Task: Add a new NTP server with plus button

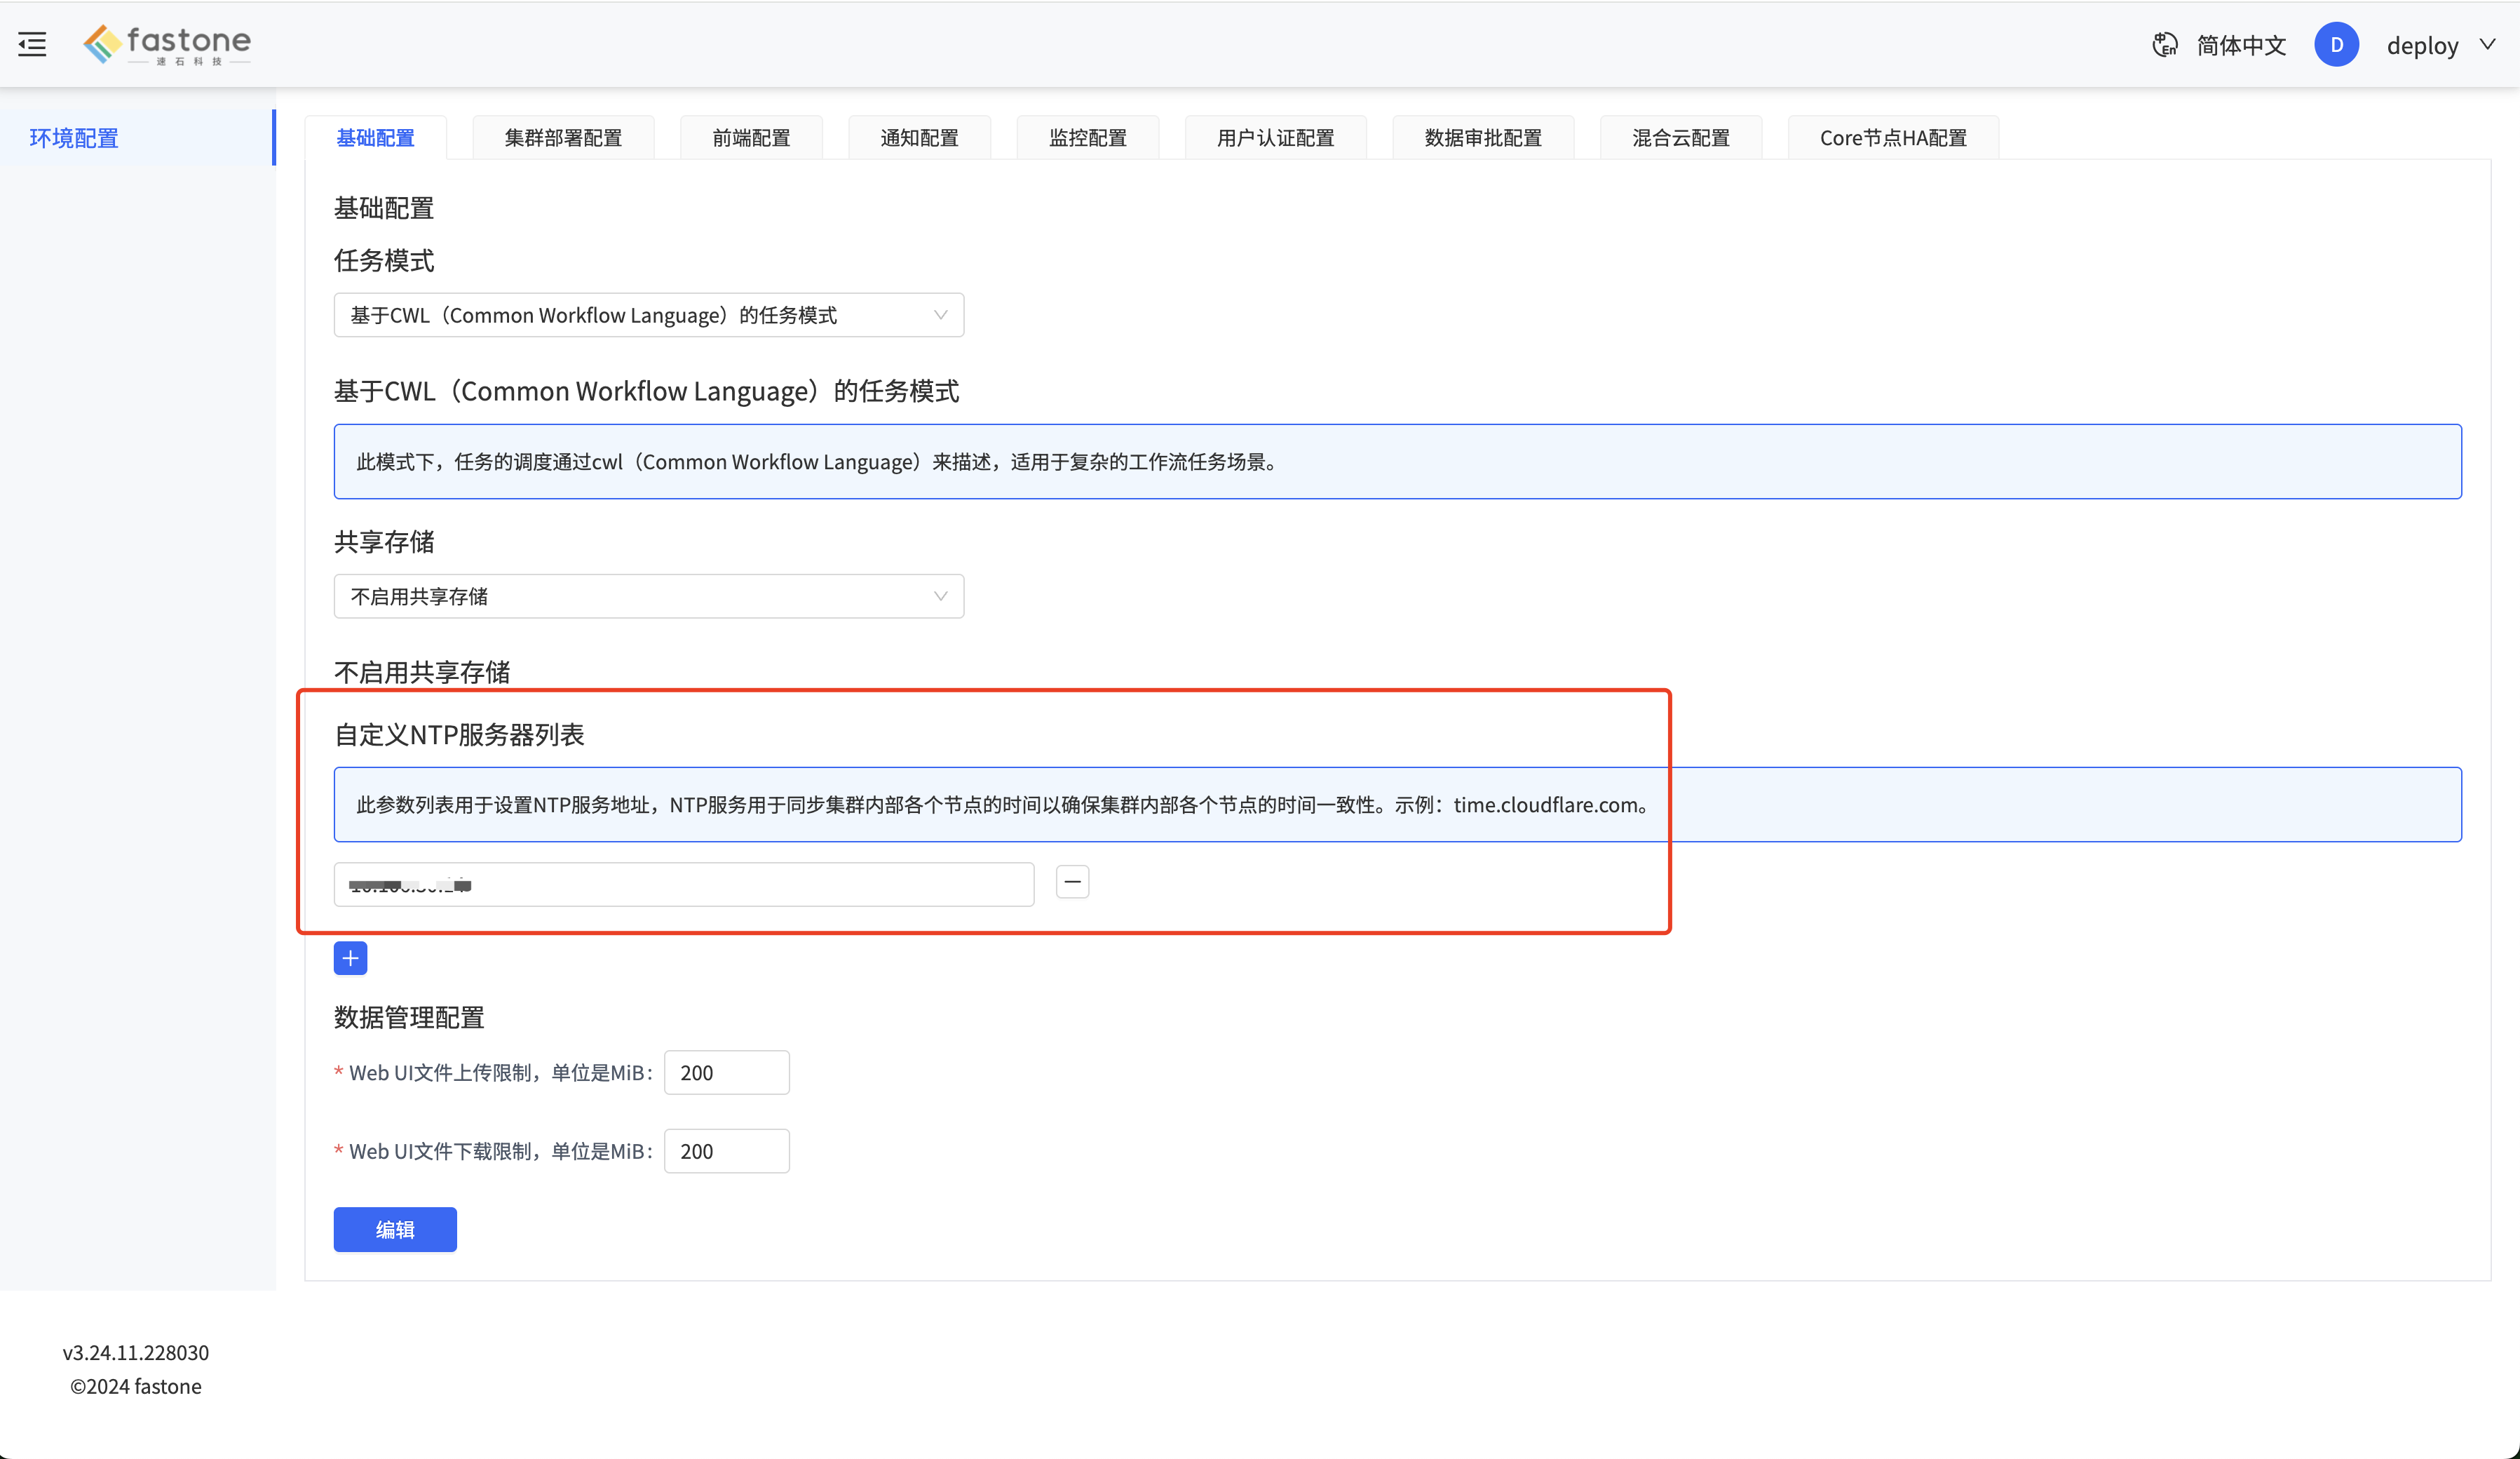Action: tap(350, 957)
